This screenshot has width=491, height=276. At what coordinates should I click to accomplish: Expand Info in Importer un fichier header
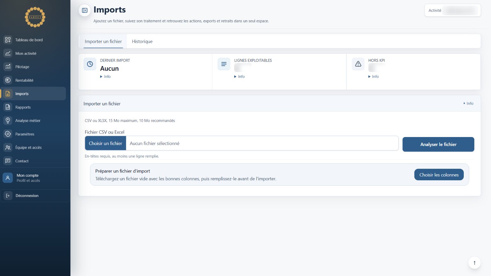[x=468, y=103]
